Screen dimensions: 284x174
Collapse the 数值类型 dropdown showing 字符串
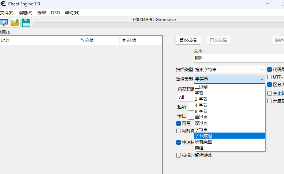pos(229,79)
